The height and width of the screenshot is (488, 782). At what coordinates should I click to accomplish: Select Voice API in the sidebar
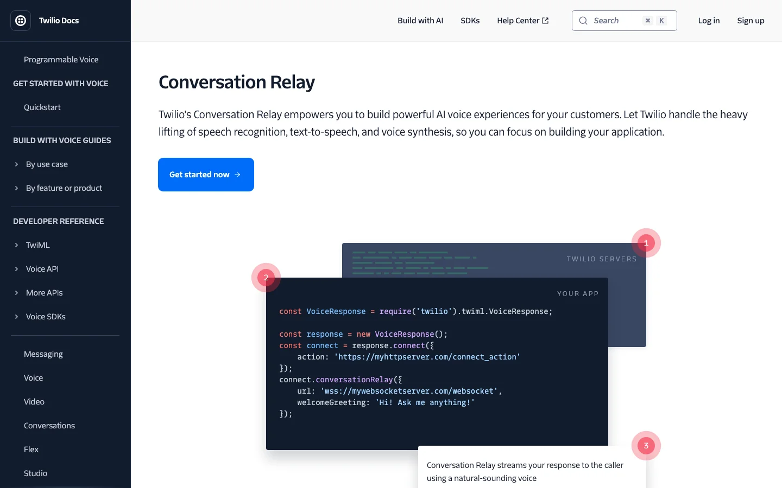click(42, 269)
